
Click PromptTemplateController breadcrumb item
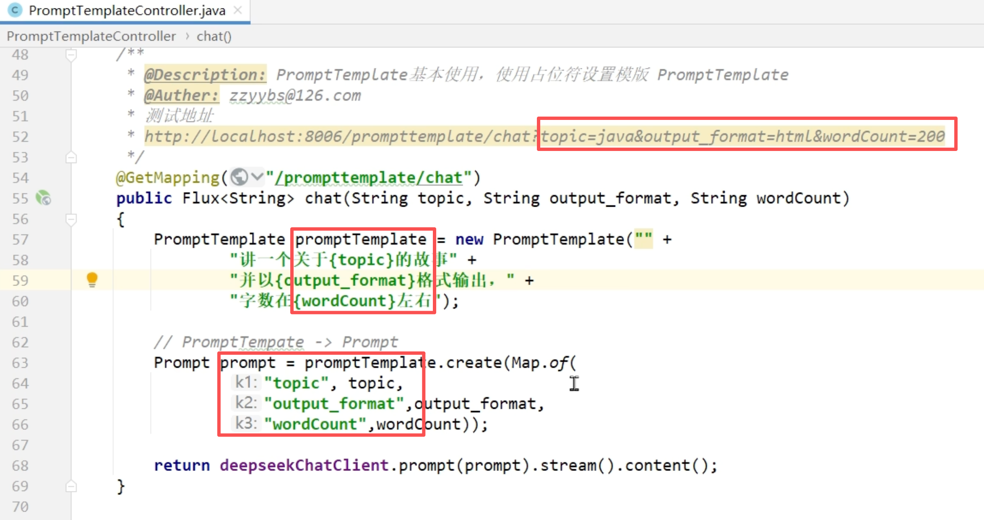pyautogui.click(x=91, y=36)
